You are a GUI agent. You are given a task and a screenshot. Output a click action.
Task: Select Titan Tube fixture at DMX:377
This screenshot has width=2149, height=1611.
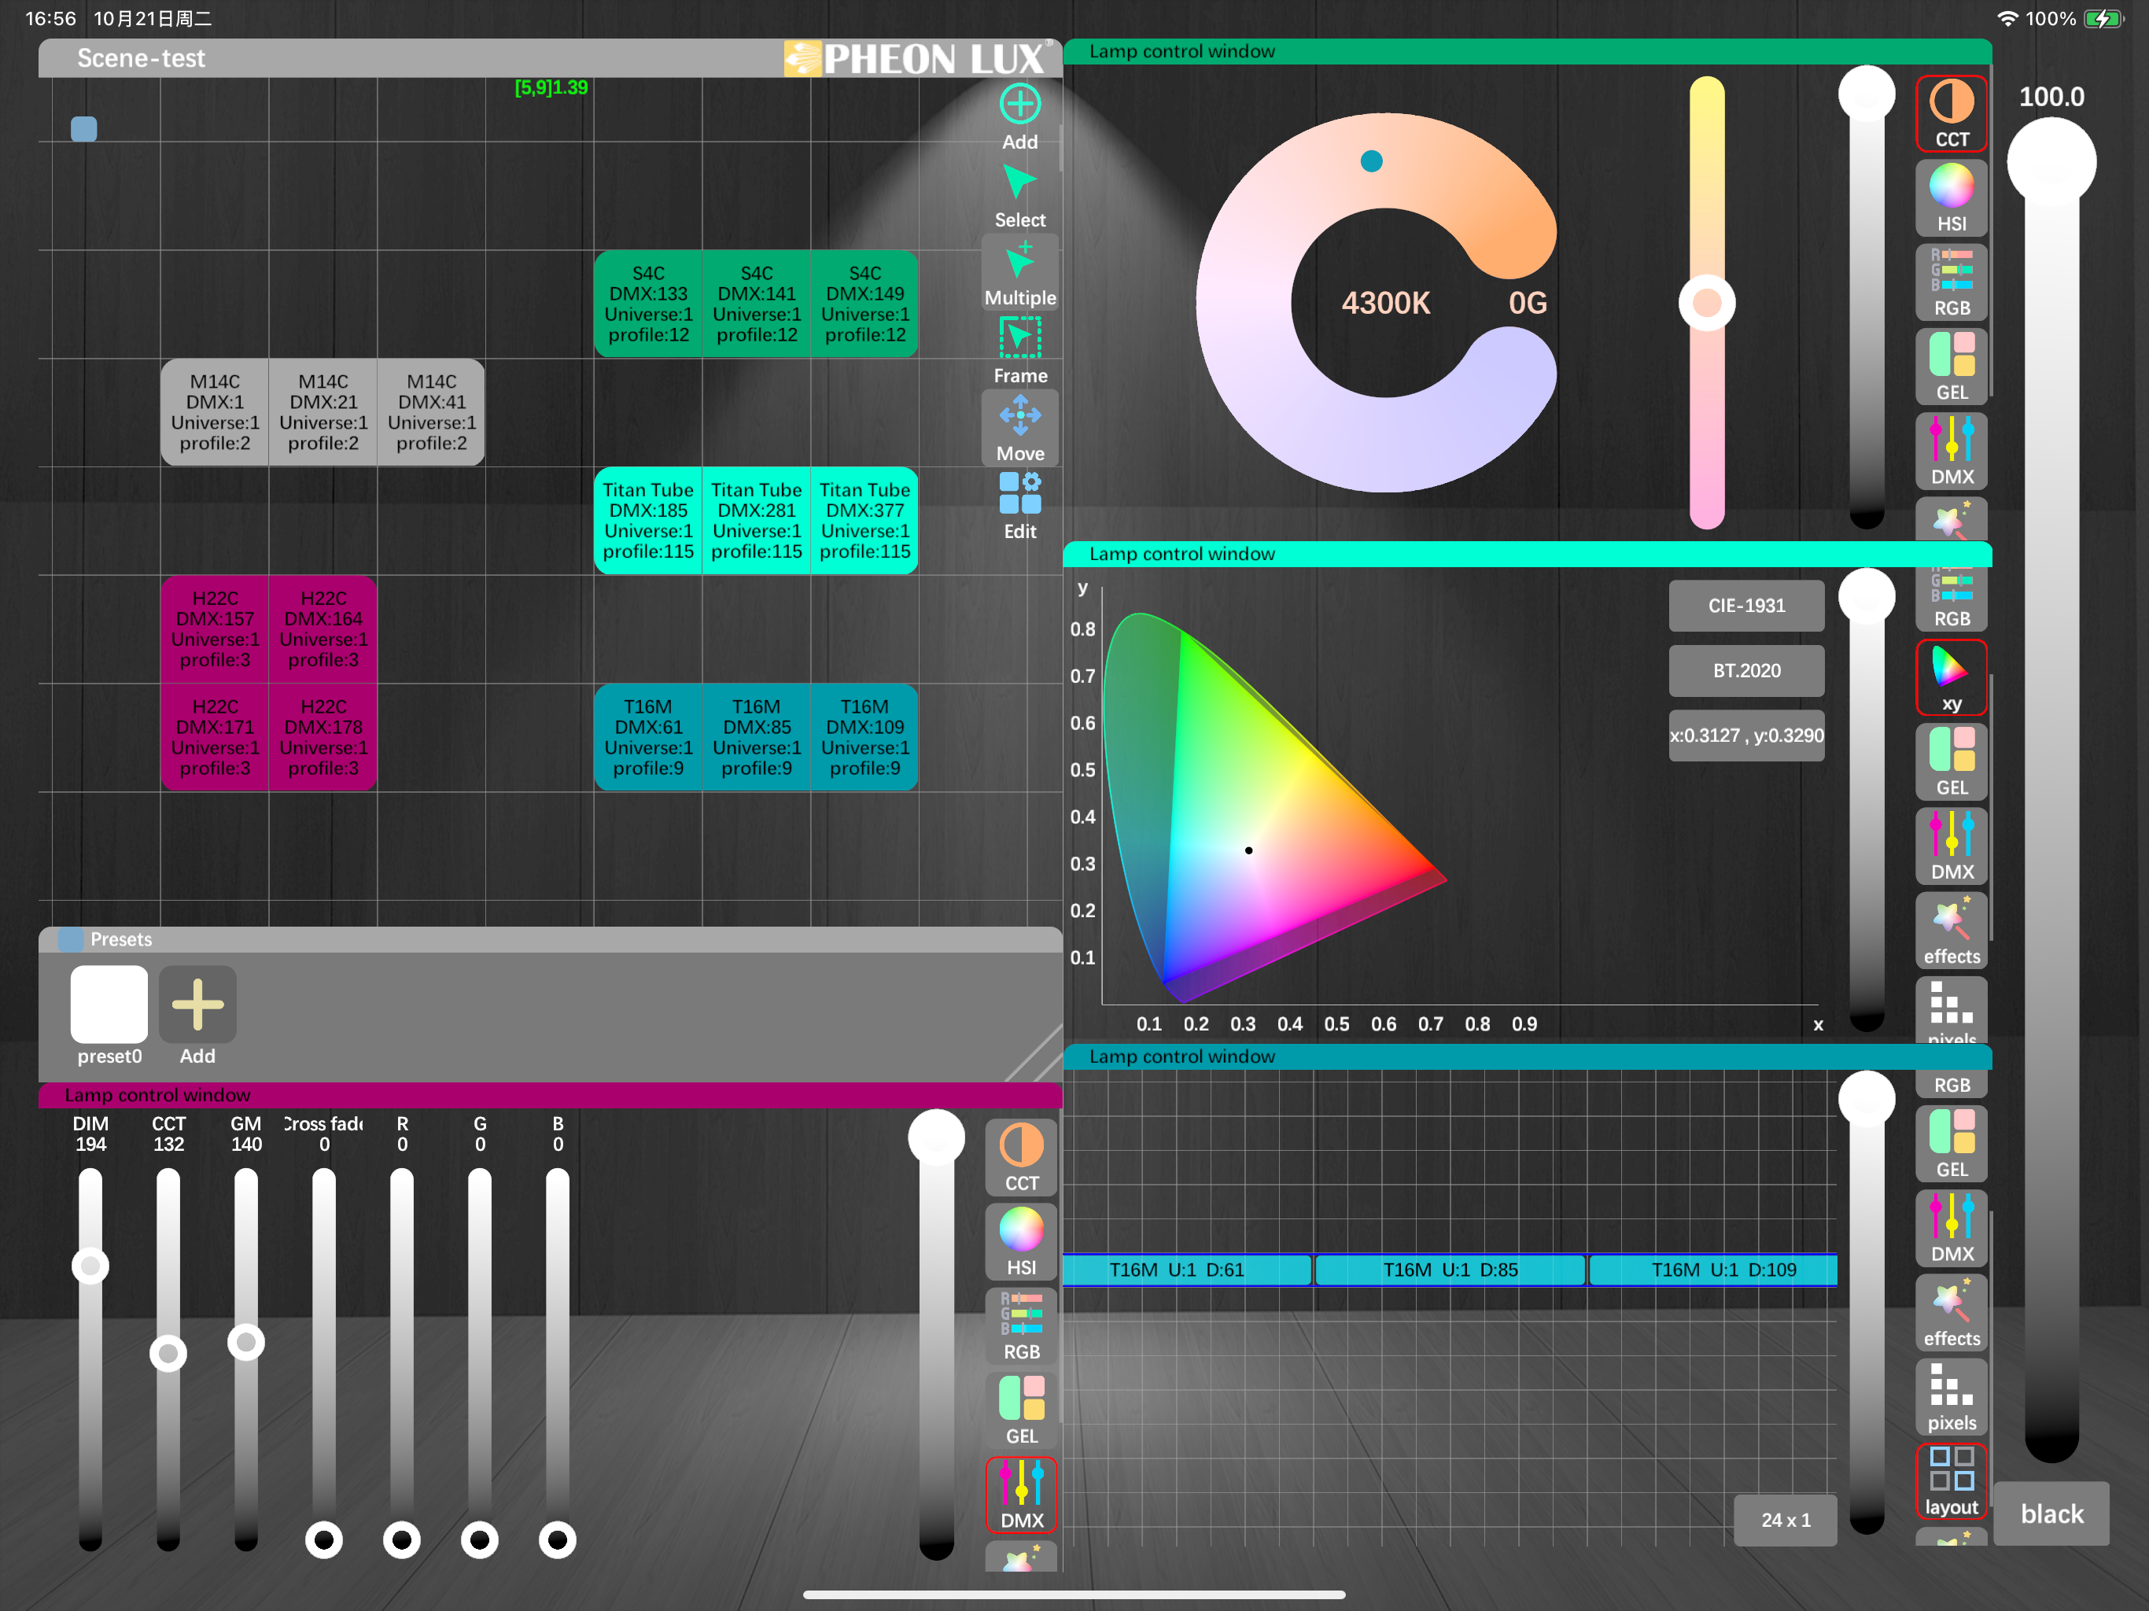(864, 521)
